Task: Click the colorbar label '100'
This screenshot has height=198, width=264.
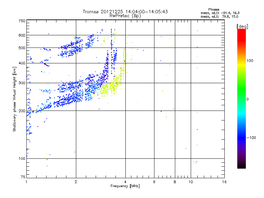Action: coord(250,61)
